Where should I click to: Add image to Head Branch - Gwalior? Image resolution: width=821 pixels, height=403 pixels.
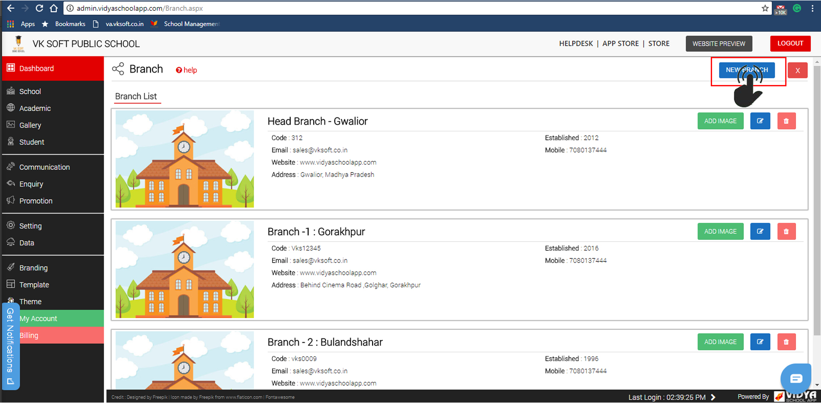[720, 121]
